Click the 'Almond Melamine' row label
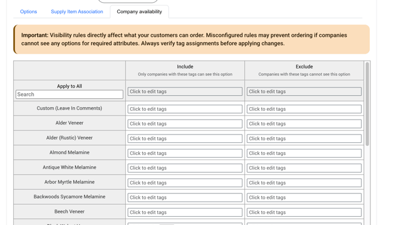 click(69, 152)
